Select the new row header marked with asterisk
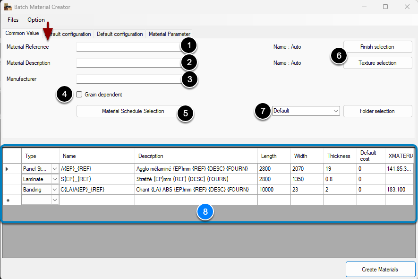418x279 pixels. tap(12, 200)
